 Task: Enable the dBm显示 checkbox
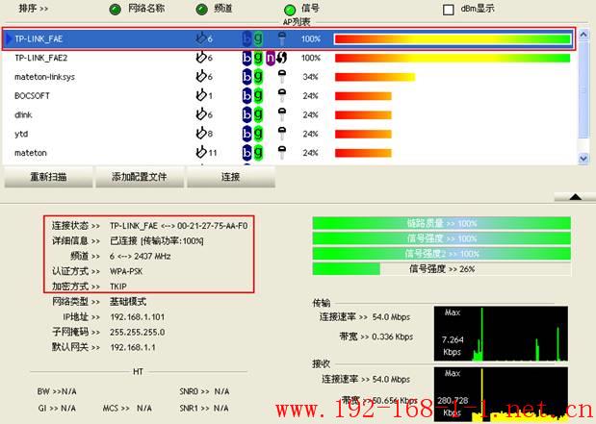click(x=449, y=10)
